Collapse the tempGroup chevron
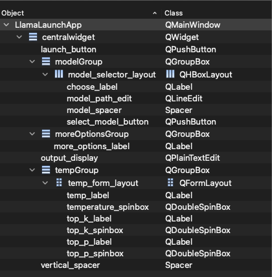 pyautogui.click(x=32, y=170)
